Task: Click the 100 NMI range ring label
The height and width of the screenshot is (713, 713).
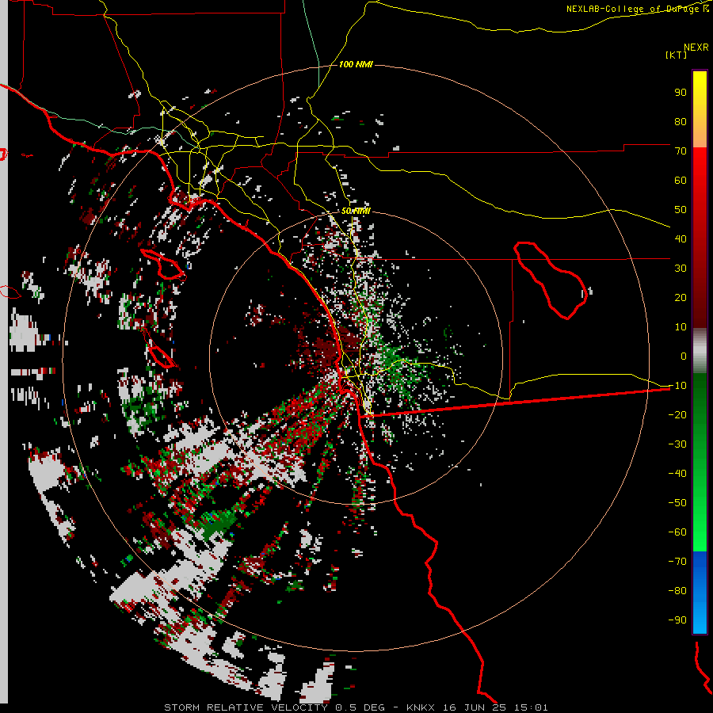Action: pyautogui.click(x=356, y=65)
